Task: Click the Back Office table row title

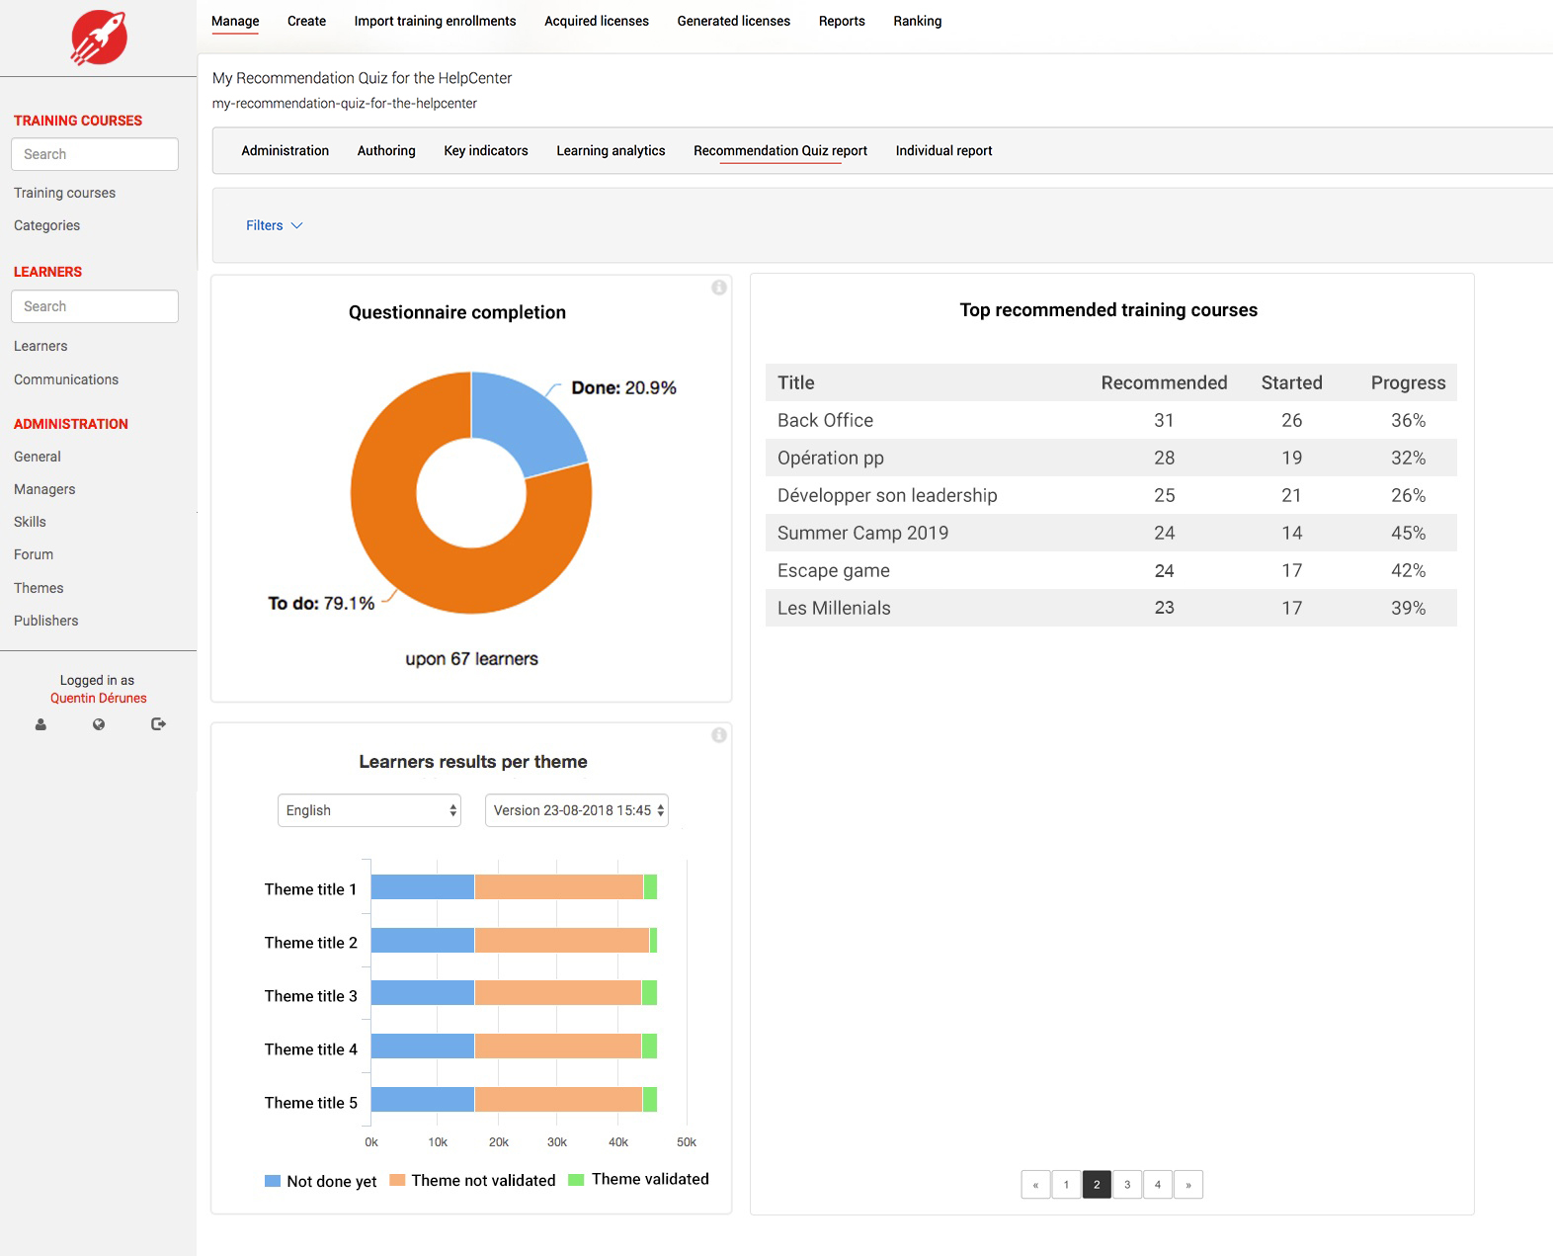Action: pyautogui.click(x=825, y=420)
